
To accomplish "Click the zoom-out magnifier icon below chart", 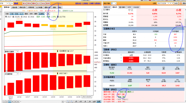I will coord(68,101).
